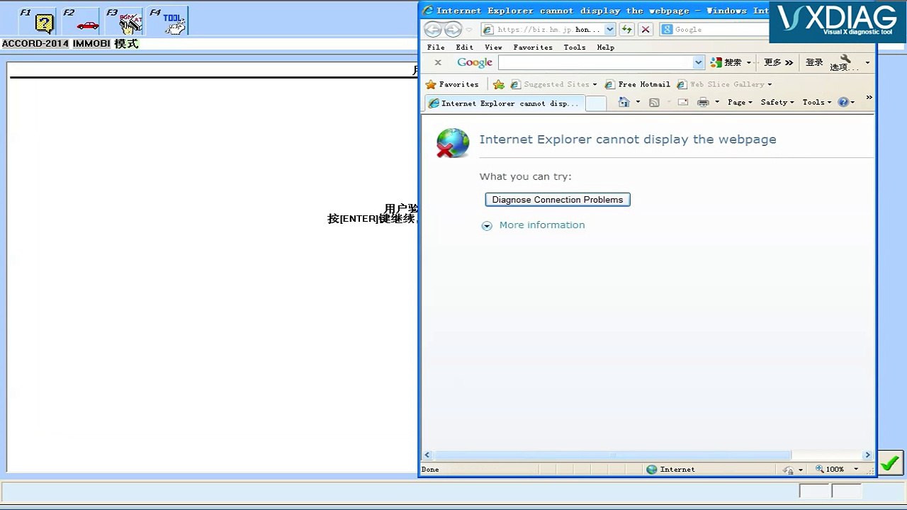Expand the More information section

pos(487,226)
